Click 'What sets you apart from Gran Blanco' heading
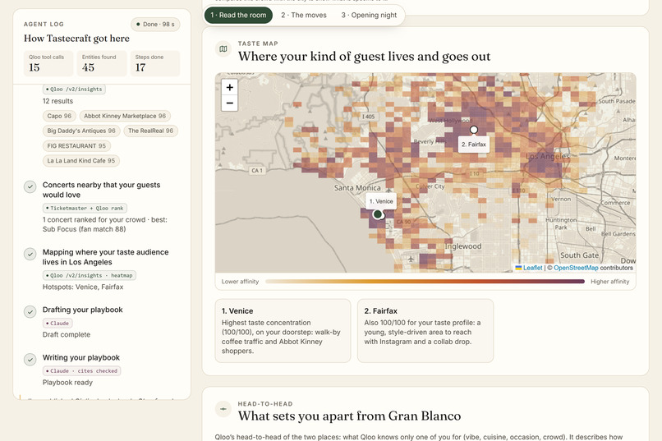The width and height of the screenshot is (662, 441). click(x=349, y=416)
